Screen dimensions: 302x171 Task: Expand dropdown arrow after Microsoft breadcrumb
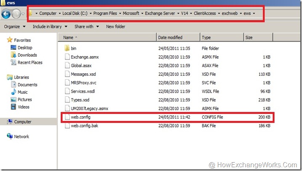tap(142, 13)
